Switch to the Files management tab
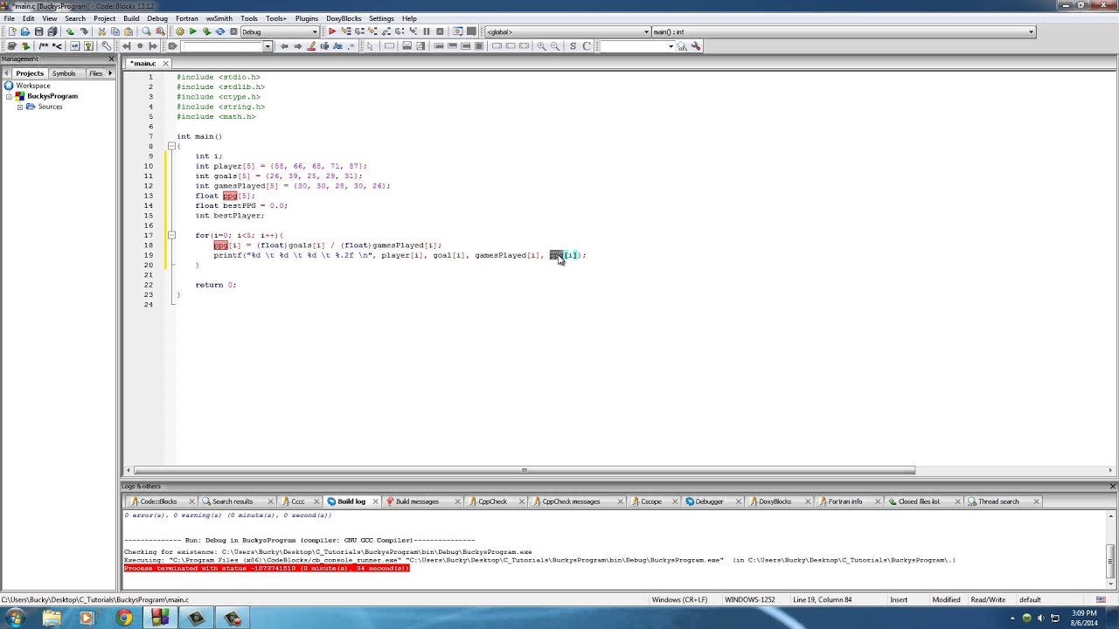This screenshot has height=629, width=1119. pos(95,73)
